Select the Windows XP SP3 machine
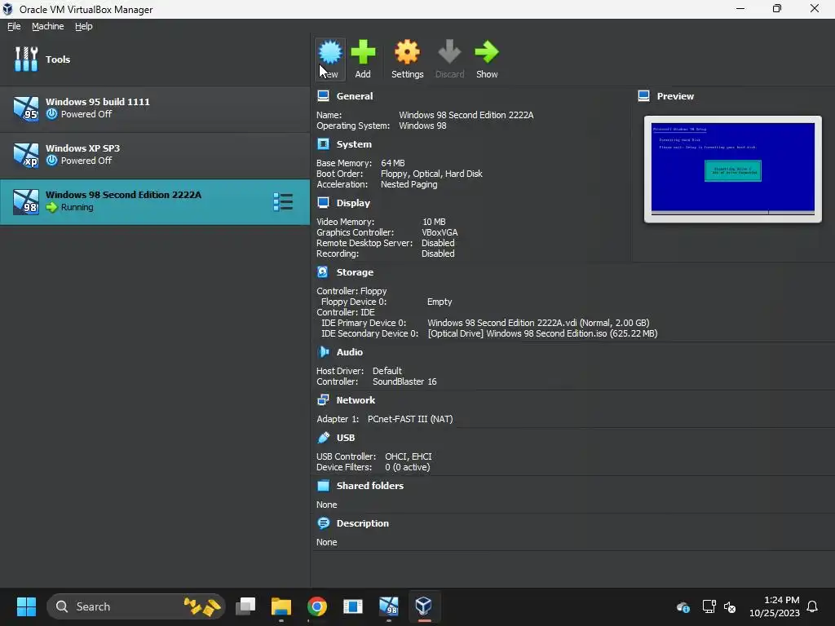 (155, 156)
